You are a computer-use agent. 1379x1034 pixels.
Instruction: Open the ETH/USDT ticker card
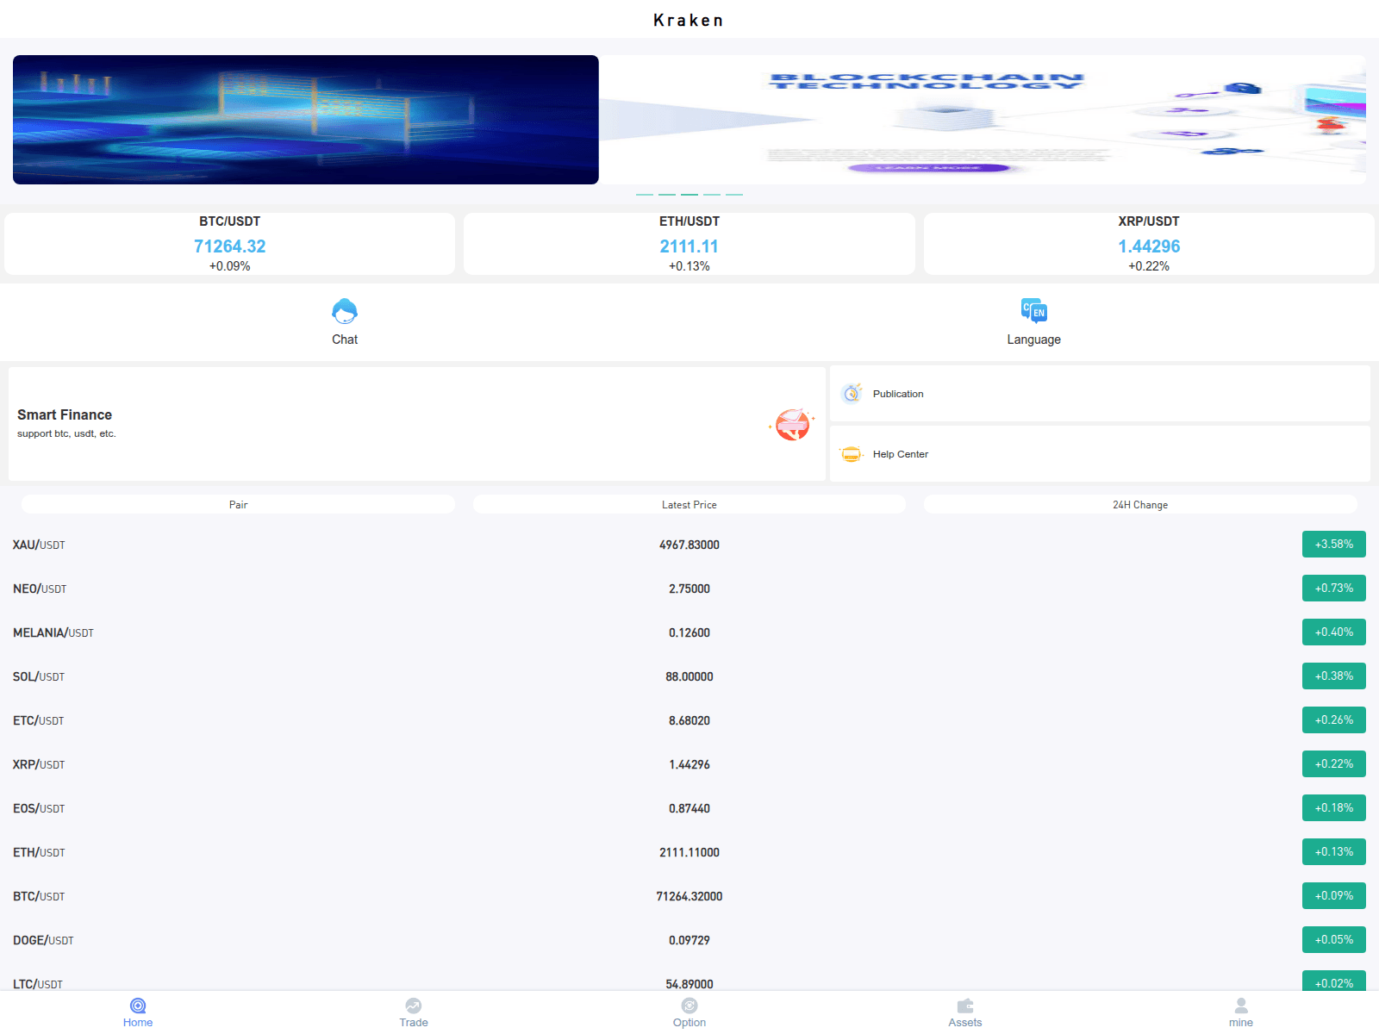point(689,244)
